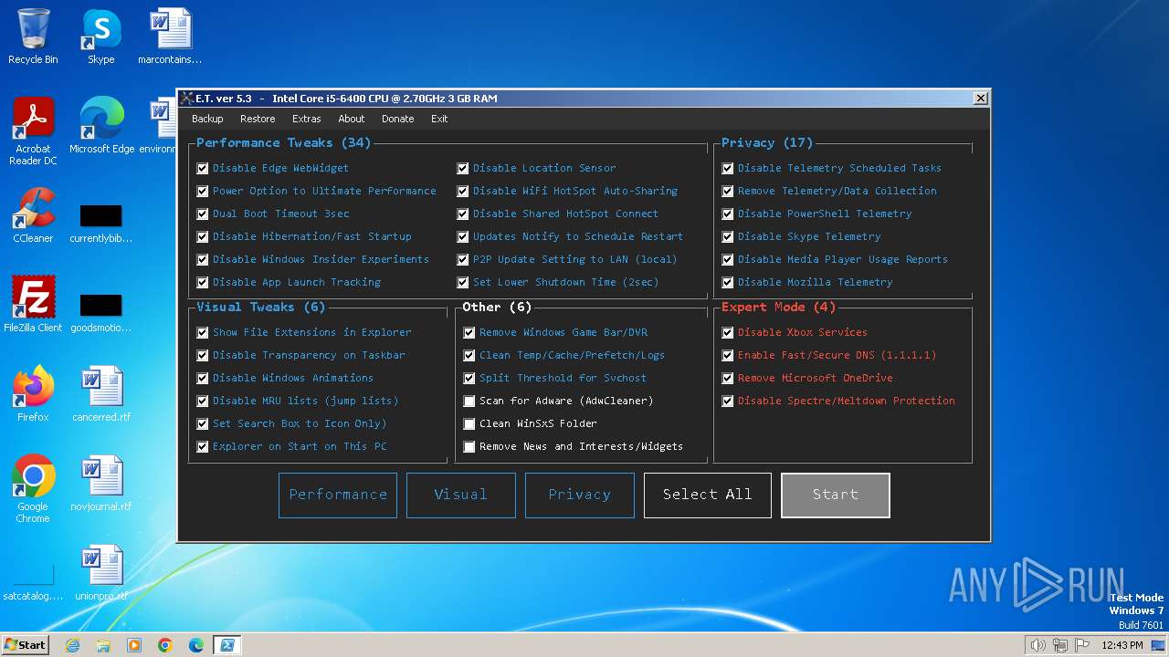This screenshot has height=657, width=1169.
Task: Open the Restore menu
Action: (x=258, y=119)
